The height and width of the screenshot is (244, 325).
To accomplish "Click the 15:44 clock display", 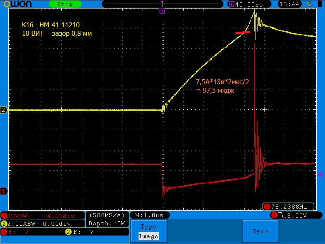I will 289,4.
